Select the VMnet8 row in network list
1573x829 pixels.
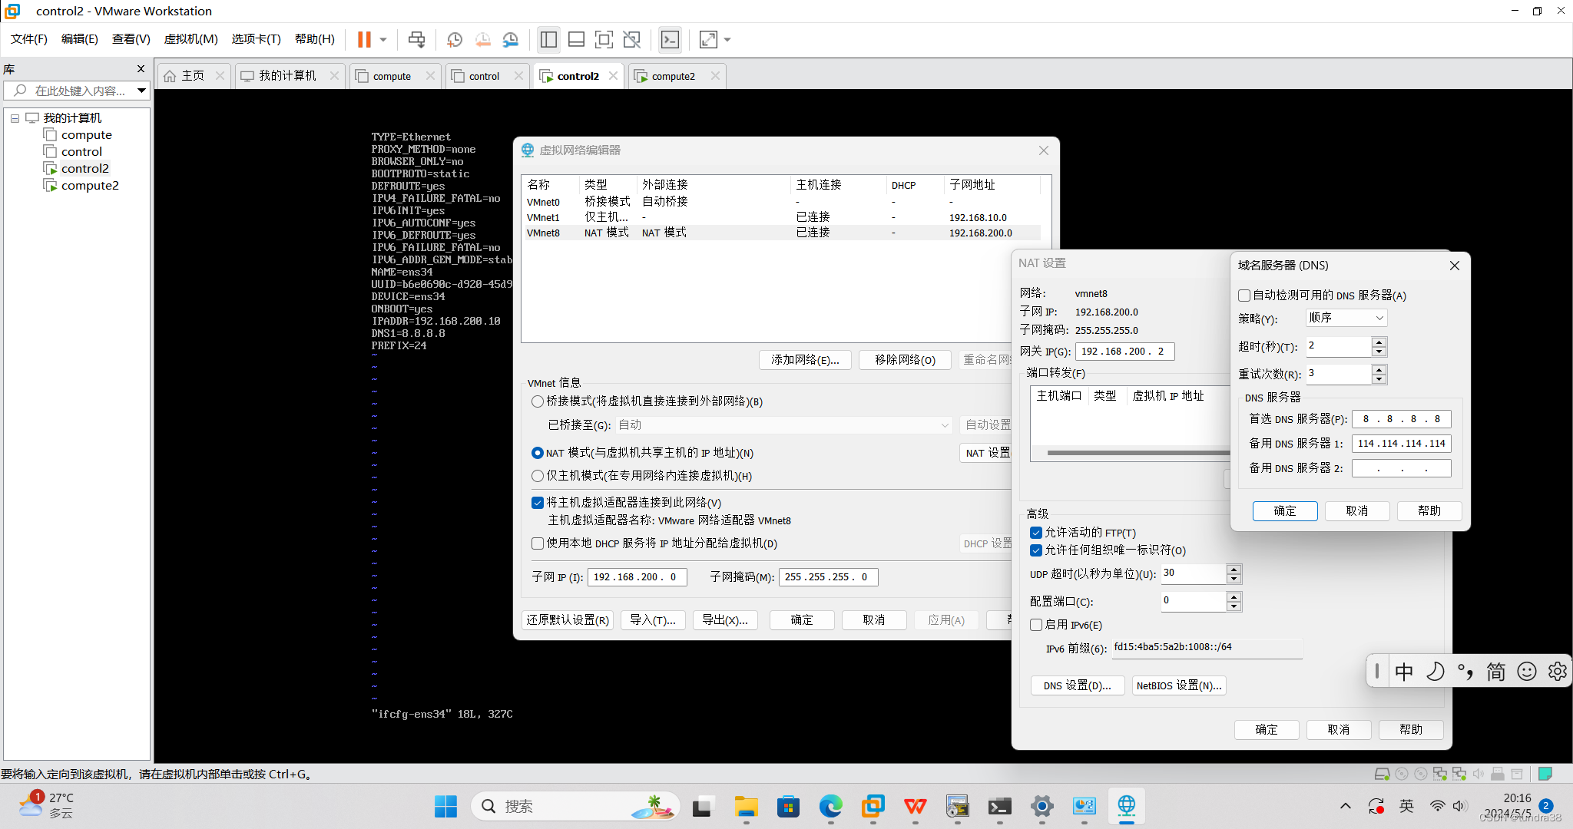click(x=782, y=233)
